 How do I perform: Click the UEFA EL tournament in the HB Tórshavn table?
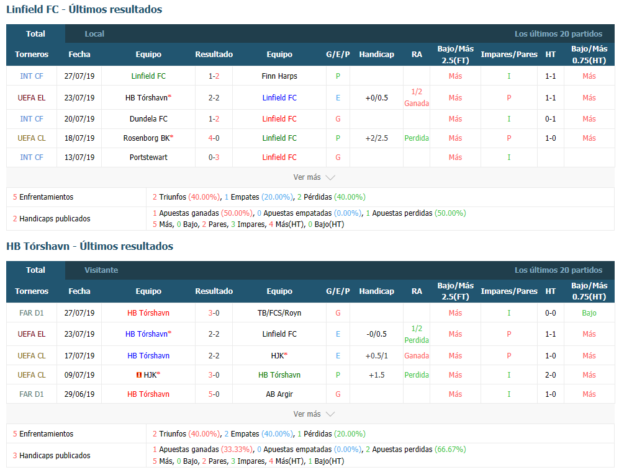click(32, 334)
